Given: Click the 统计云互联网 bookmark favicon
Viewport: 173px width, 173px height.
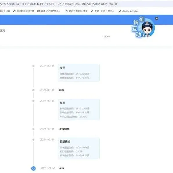Looking at the screenshot, I should coord(66,11).
